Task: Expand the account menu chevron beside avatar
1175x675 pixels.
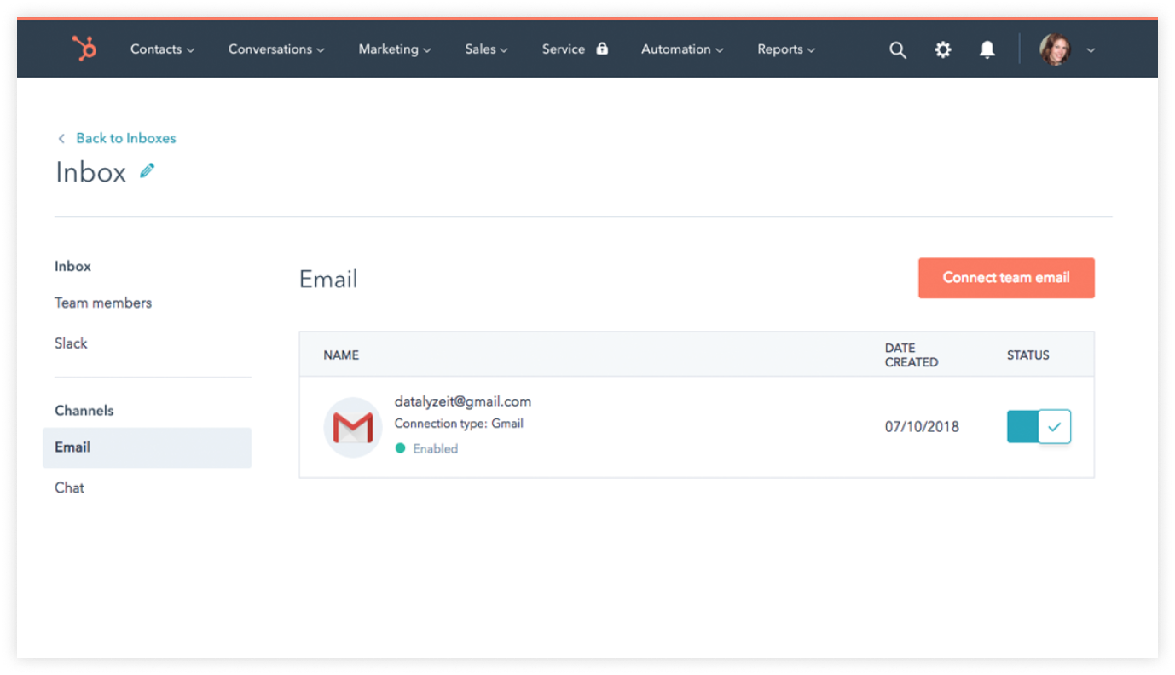Action: pyautogui.click(x=1091, y=51)
